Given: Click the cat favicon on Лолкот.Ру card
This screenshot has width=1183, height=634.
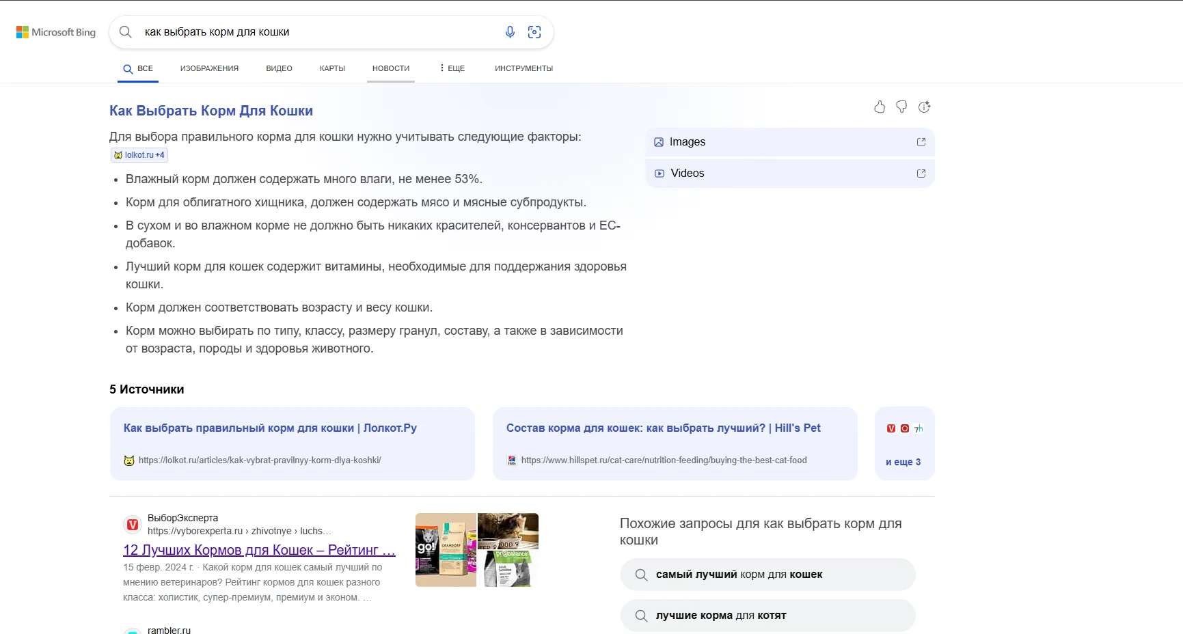Looking at the screenshot, I should (128, 460).
